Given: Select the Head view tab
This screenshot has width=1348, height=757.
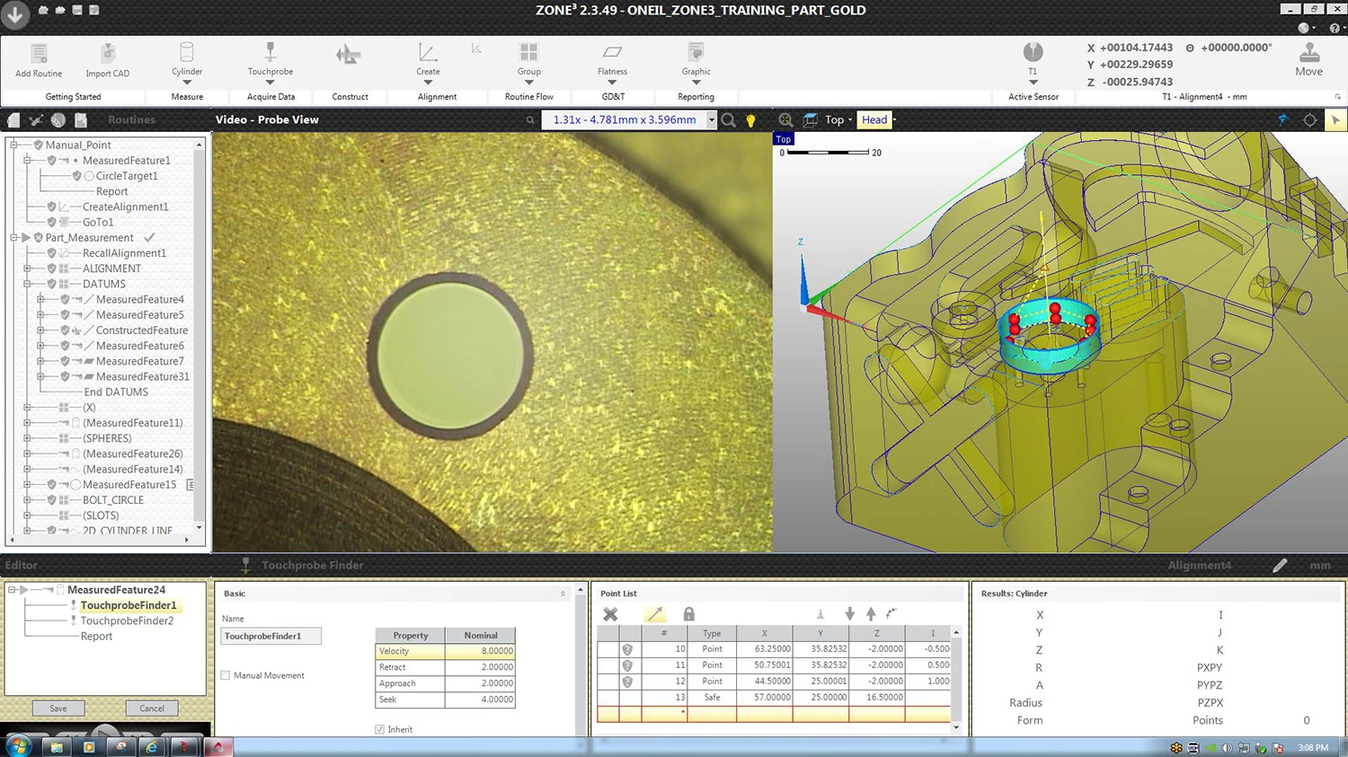Looking at the screenshot, I should point(874,120).
